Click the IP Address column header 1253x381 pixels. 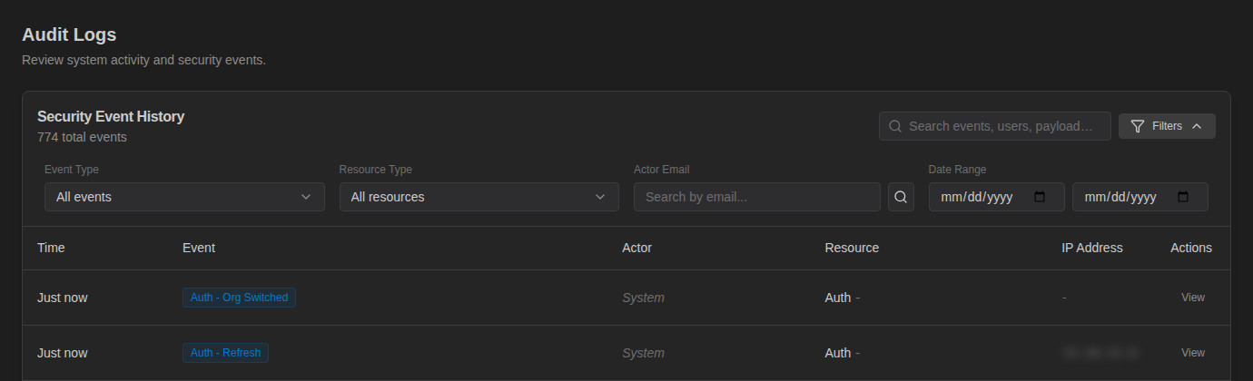[1092, 248]
